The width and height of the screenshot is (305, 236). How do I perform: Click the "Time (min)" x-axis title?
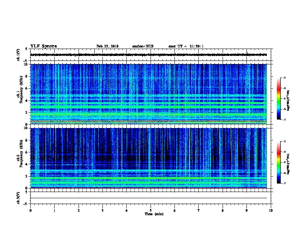(154, 214)
